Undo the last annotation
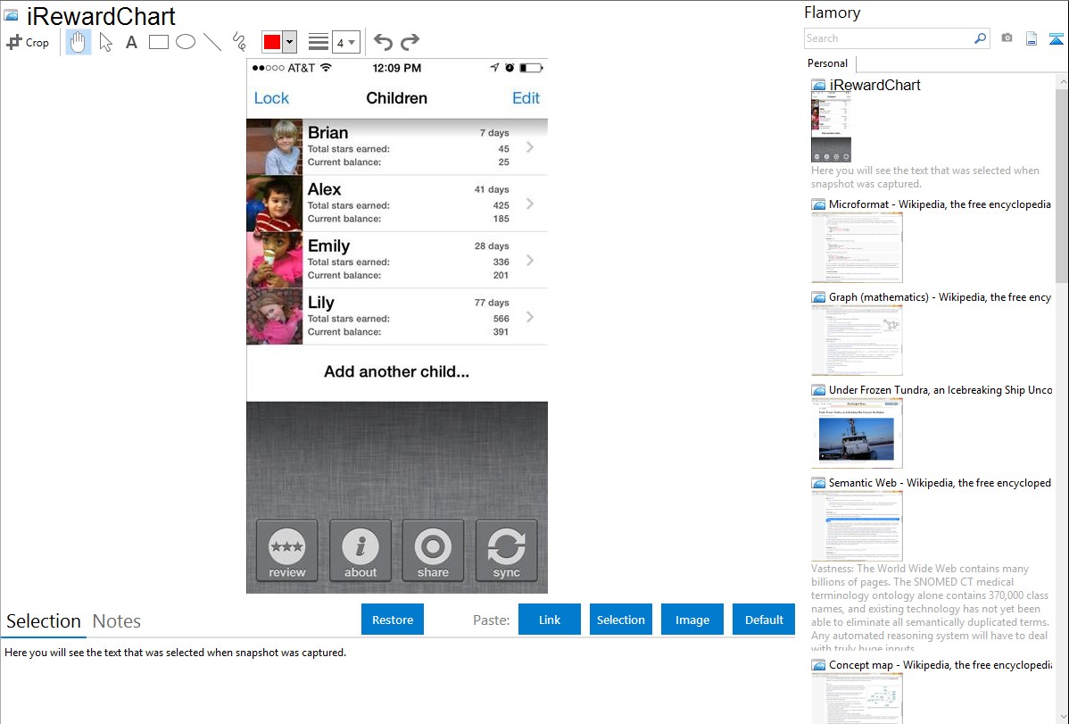Screen dimensions: 1069x724 click(x=383, y=42)
